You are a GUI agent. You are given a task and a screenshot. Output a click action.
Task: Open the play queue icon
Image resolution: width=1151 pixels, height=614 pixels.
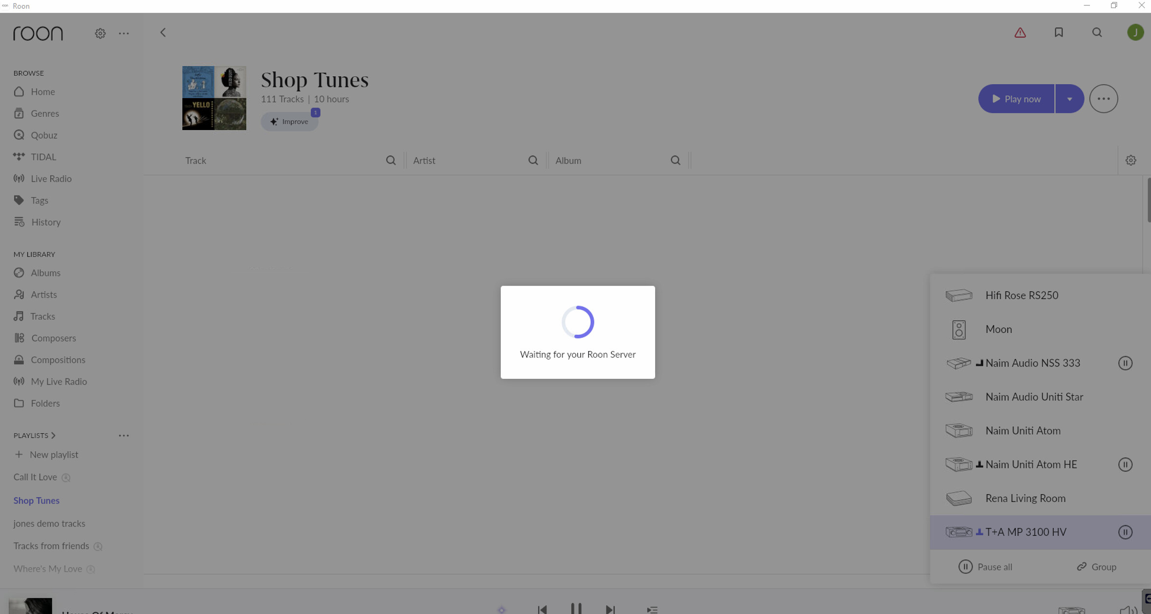pyautogui.click(x=652, y=610)
